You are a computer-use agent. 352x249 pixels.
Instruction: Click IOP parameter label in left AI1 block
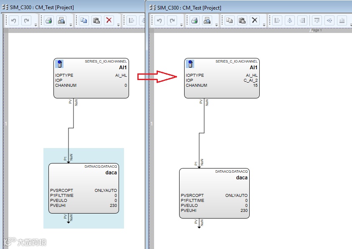coord(59,80)
